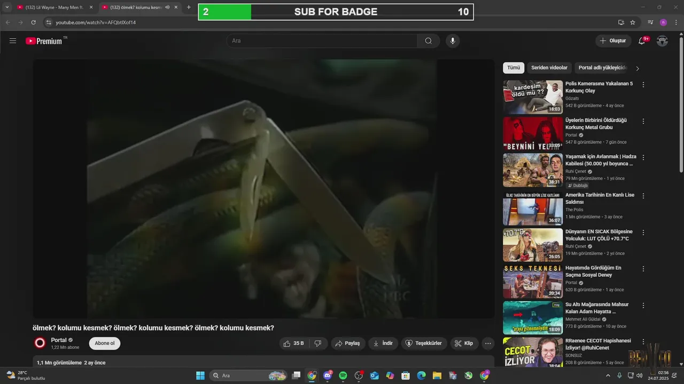The height and width of the screenshot is (384, 684).
Task: Open a new Chrome tab
Action: coord(189,7)
